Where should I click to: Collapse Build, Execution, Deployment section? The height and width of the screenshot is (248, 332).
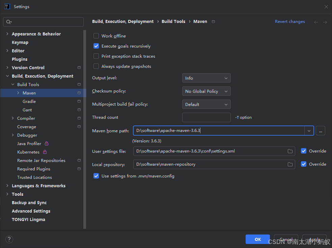click(7, 76)
